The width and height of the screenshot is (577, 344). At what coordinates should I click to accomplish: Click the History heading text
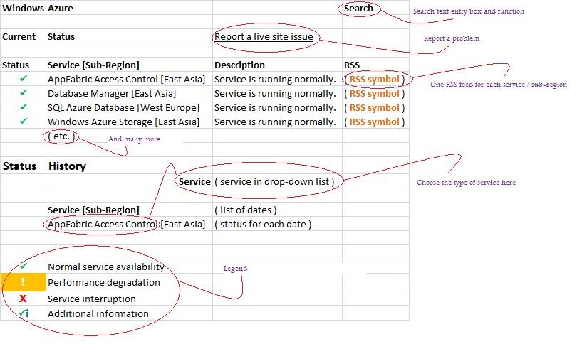(x=68, y=166)
